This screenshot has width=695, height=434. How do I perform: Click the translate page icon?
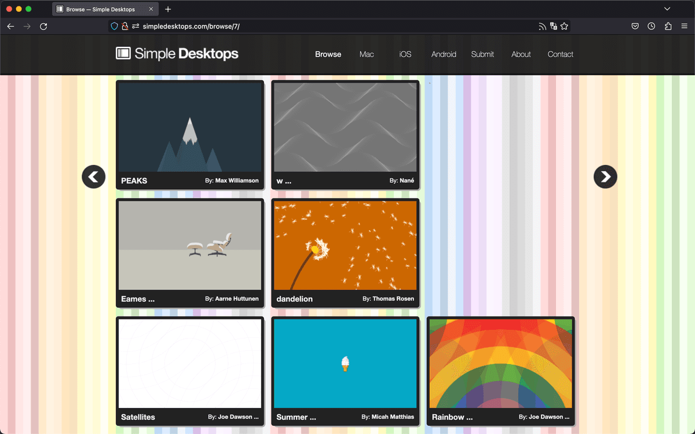point(553,26)
